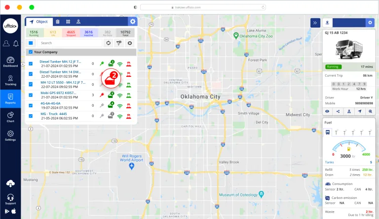
Task: Click the zoom magnifier in vehicle card
Action: coord(370,112)
